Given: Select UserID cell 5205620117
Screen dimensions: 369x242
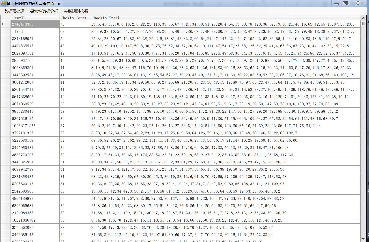Looking at the screenshot, I should click(x=35, y=184).
